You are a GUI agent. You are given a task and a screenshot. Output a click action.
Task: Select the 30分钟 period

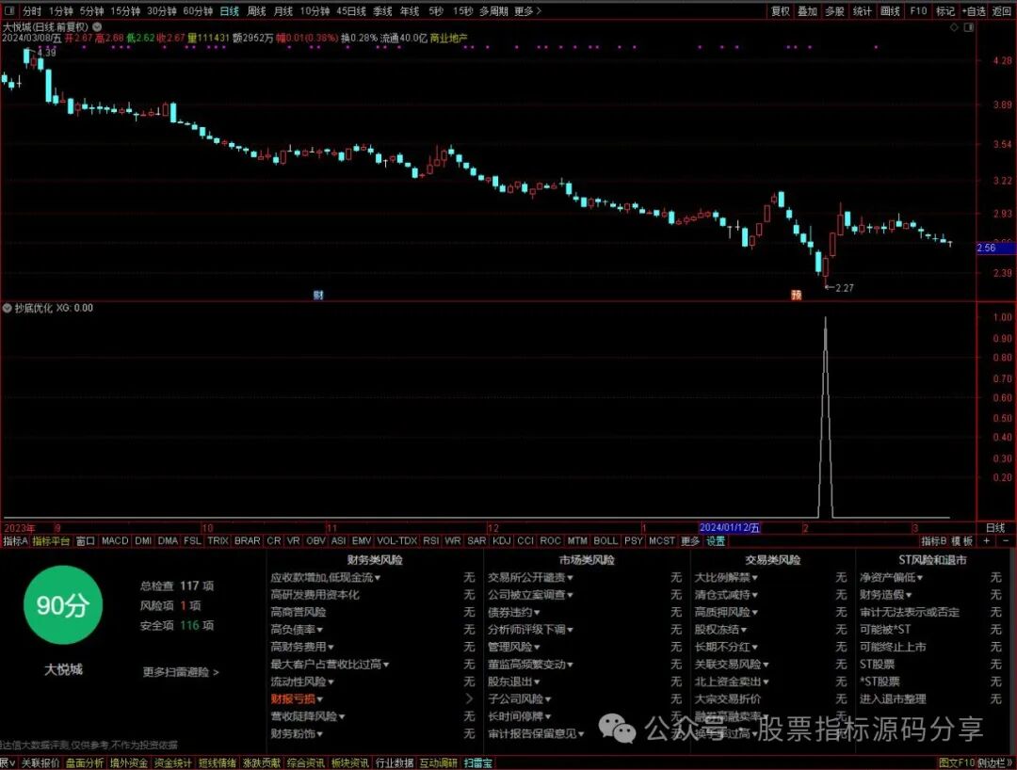coord(162,11)
